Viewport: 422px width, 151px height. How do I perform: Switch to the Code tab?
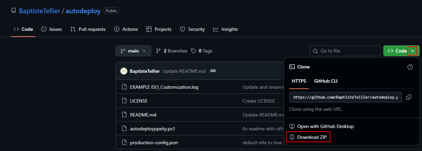click(23, 29)
